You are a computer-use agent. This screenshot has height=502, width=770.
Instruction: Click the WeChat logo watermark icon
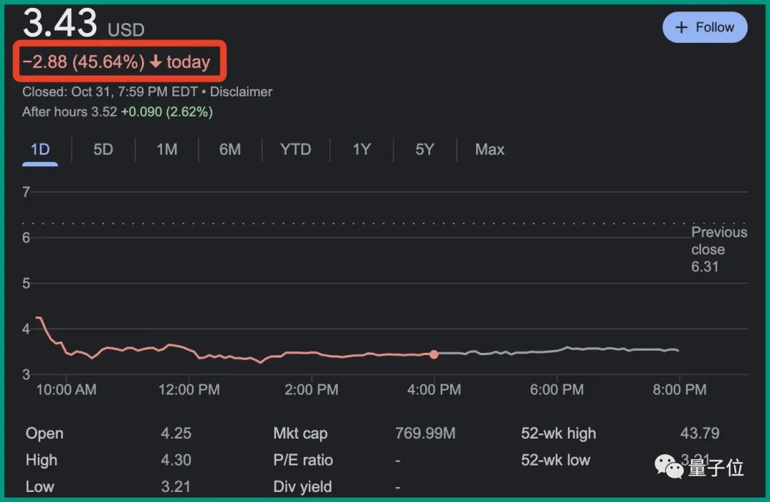(x=669, y=468)
